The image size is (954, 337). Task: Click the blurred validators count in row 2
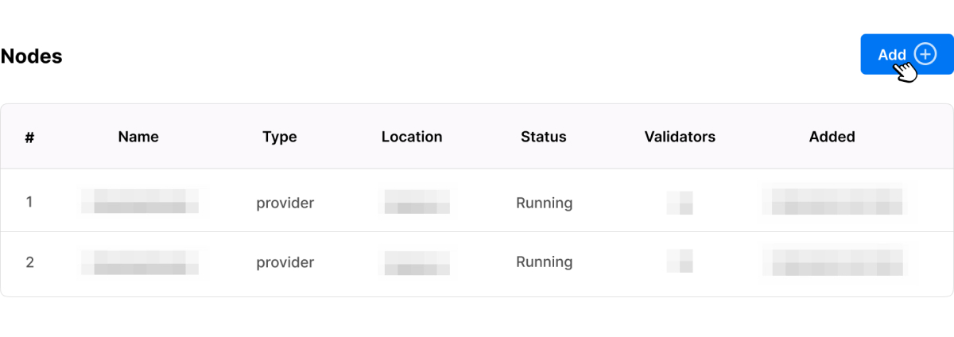click(680, 261)
